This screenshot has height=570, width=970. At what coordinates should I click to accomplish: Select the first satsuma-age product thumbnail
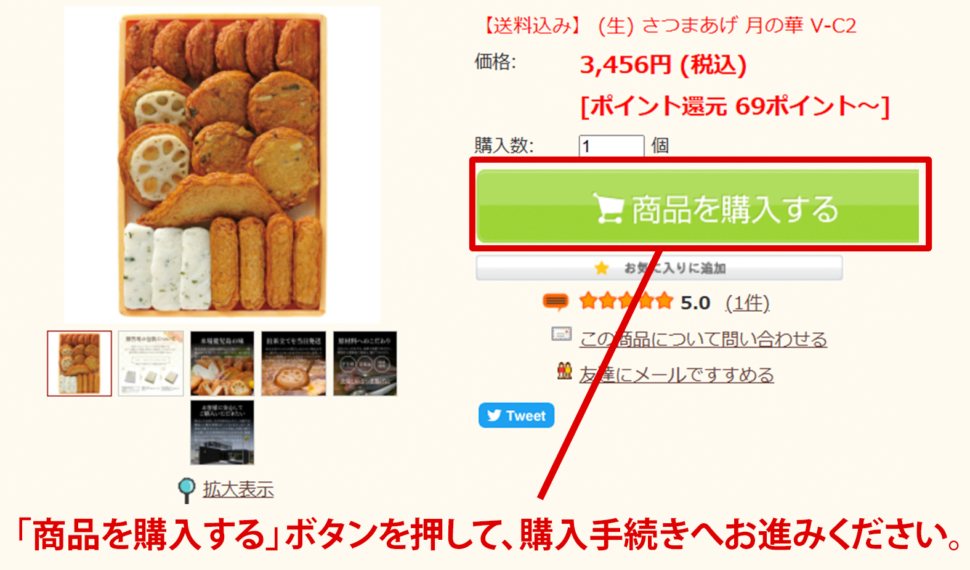point(79,364)
